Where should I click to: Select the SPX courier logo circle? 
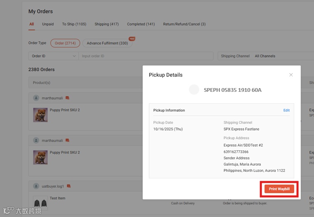[x=194, y=89]
